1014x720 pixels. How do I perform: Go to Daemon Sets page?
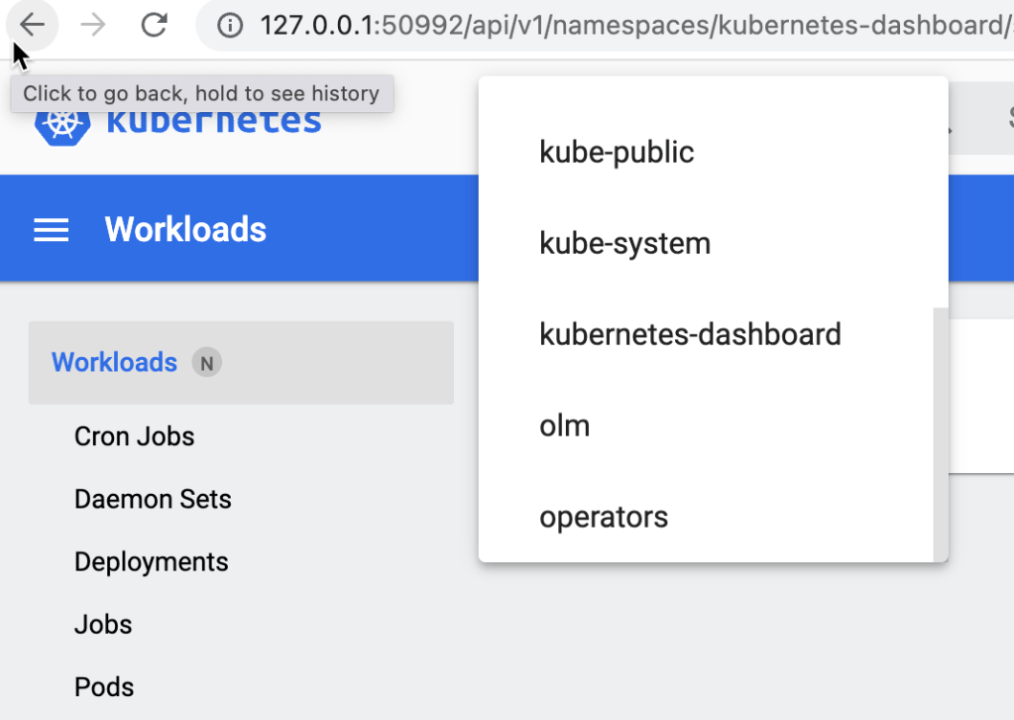[153, 499]
